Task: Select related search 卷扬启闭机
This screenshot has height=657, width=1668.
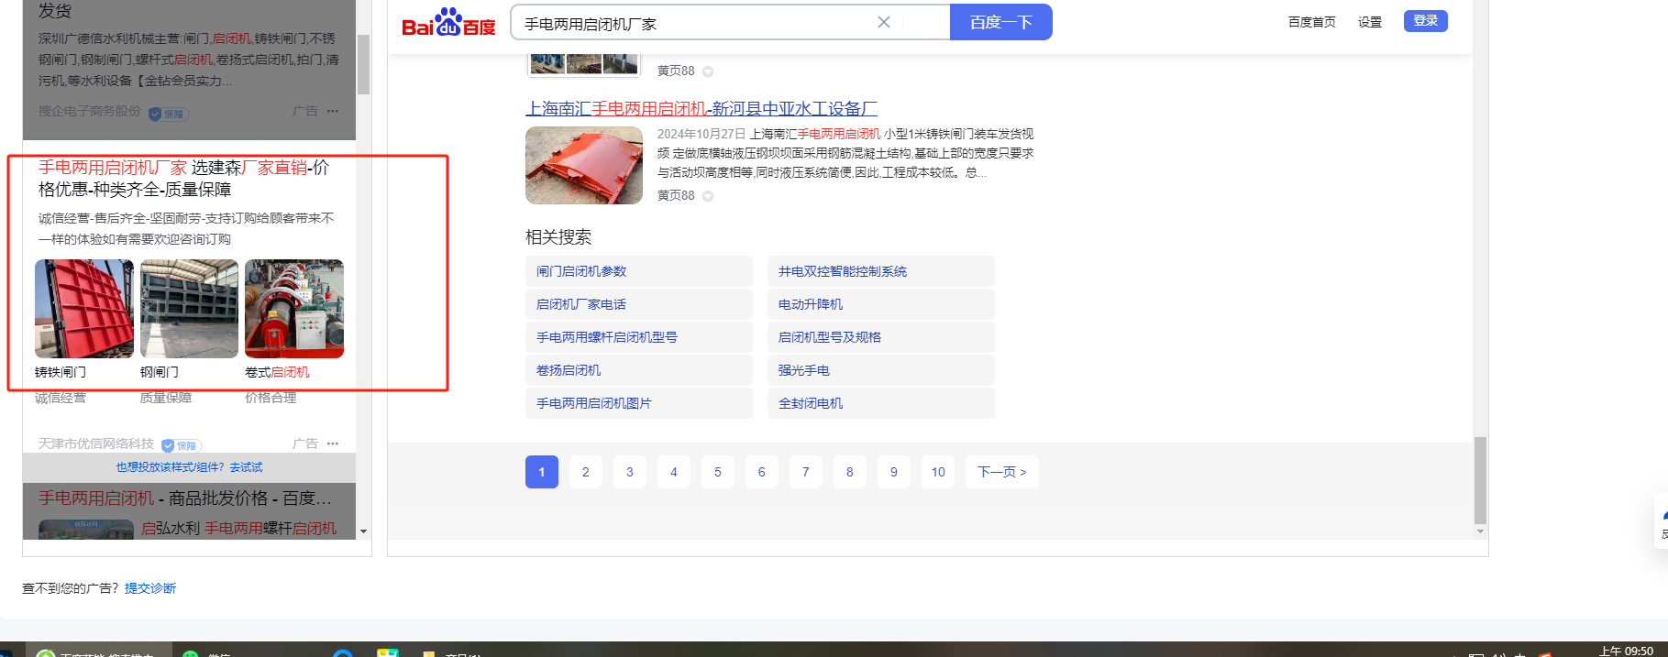Action: click(639, 370)
